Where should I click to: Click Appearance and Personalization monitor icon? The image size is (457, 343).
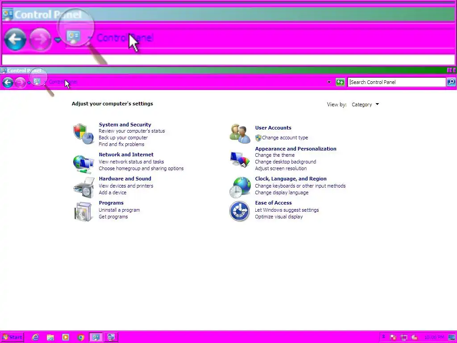coord(240,159)
